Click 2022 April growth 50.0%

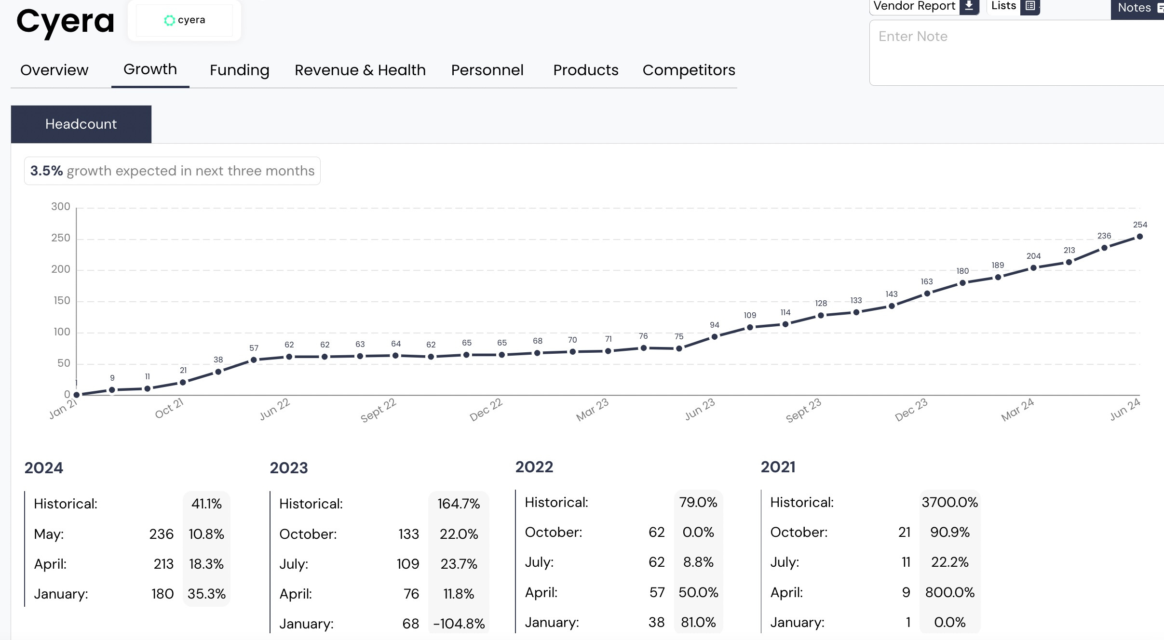click(x=698, y=592)
